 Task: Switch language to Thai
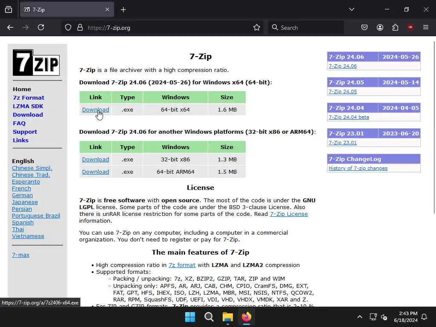(18, 229)
